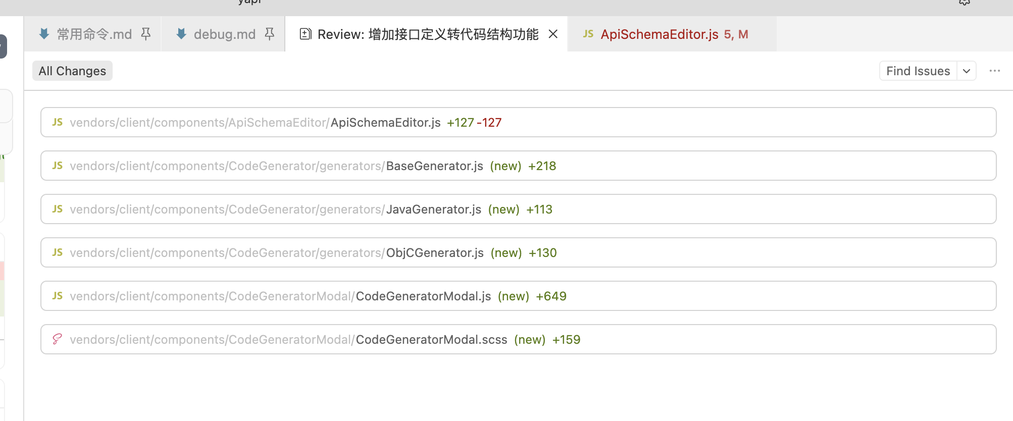Viewport: 1013px width, 421px height.
Task: Click the markdown icon on debug.md tab
Action: coord(181,34)
